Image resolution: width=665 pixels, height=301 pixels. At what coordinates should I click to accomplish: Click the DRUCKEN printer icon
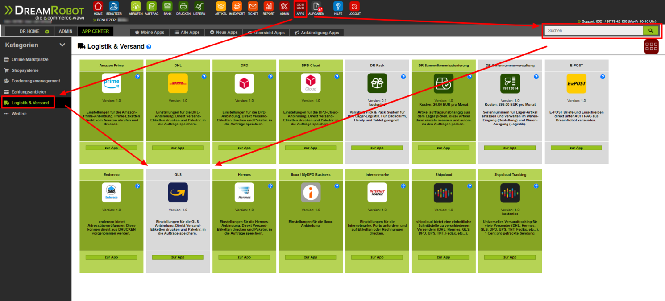pos(183,6)
